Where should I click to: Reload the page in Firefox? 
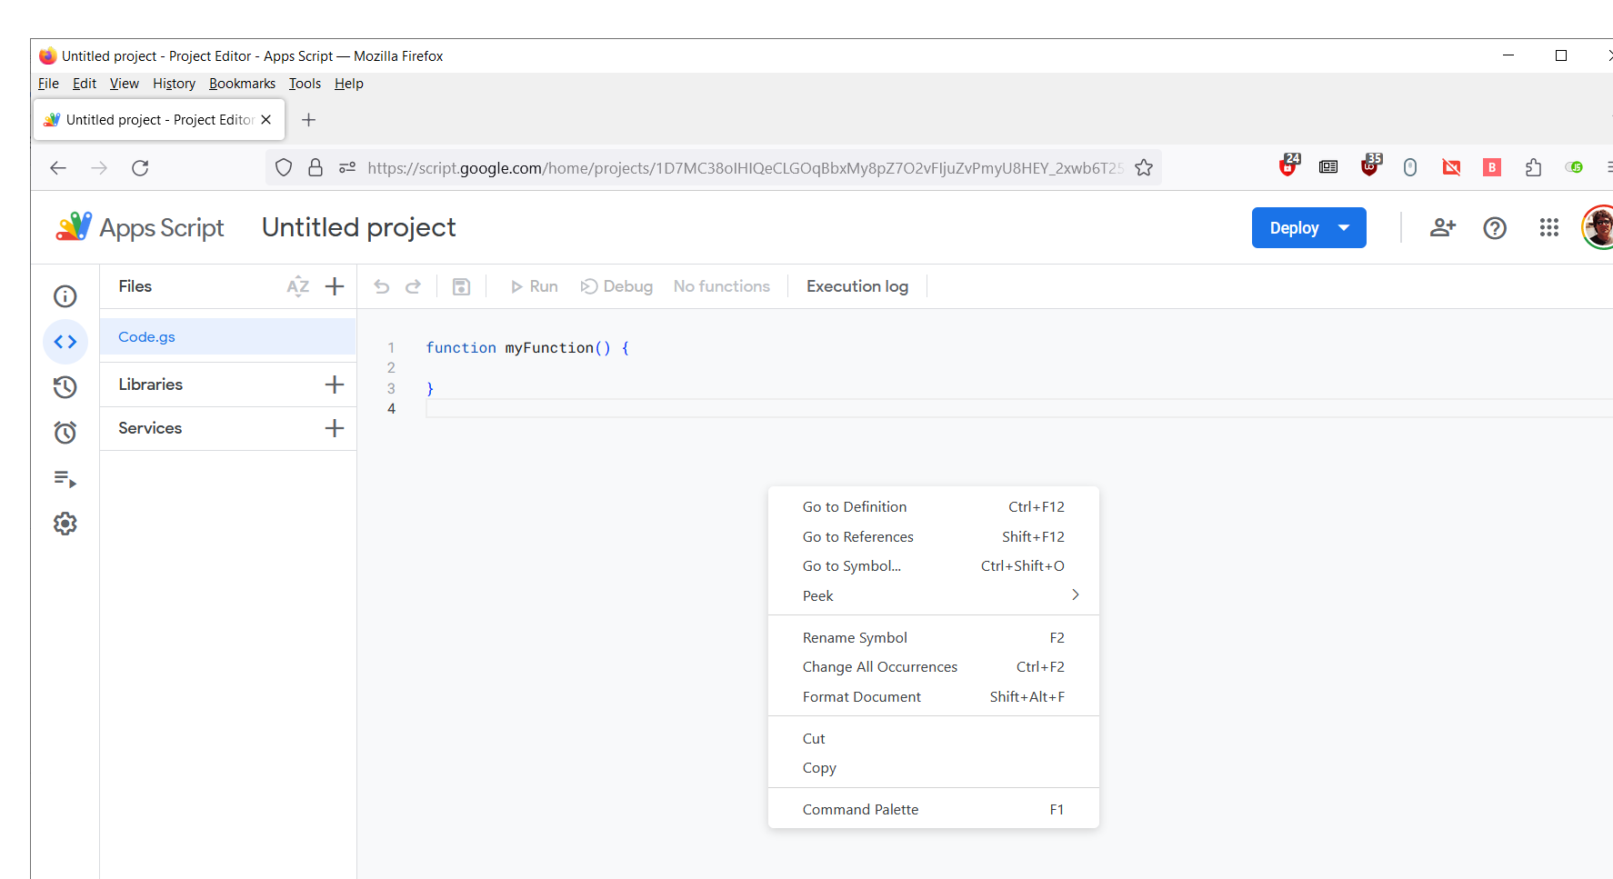point(140,168)
